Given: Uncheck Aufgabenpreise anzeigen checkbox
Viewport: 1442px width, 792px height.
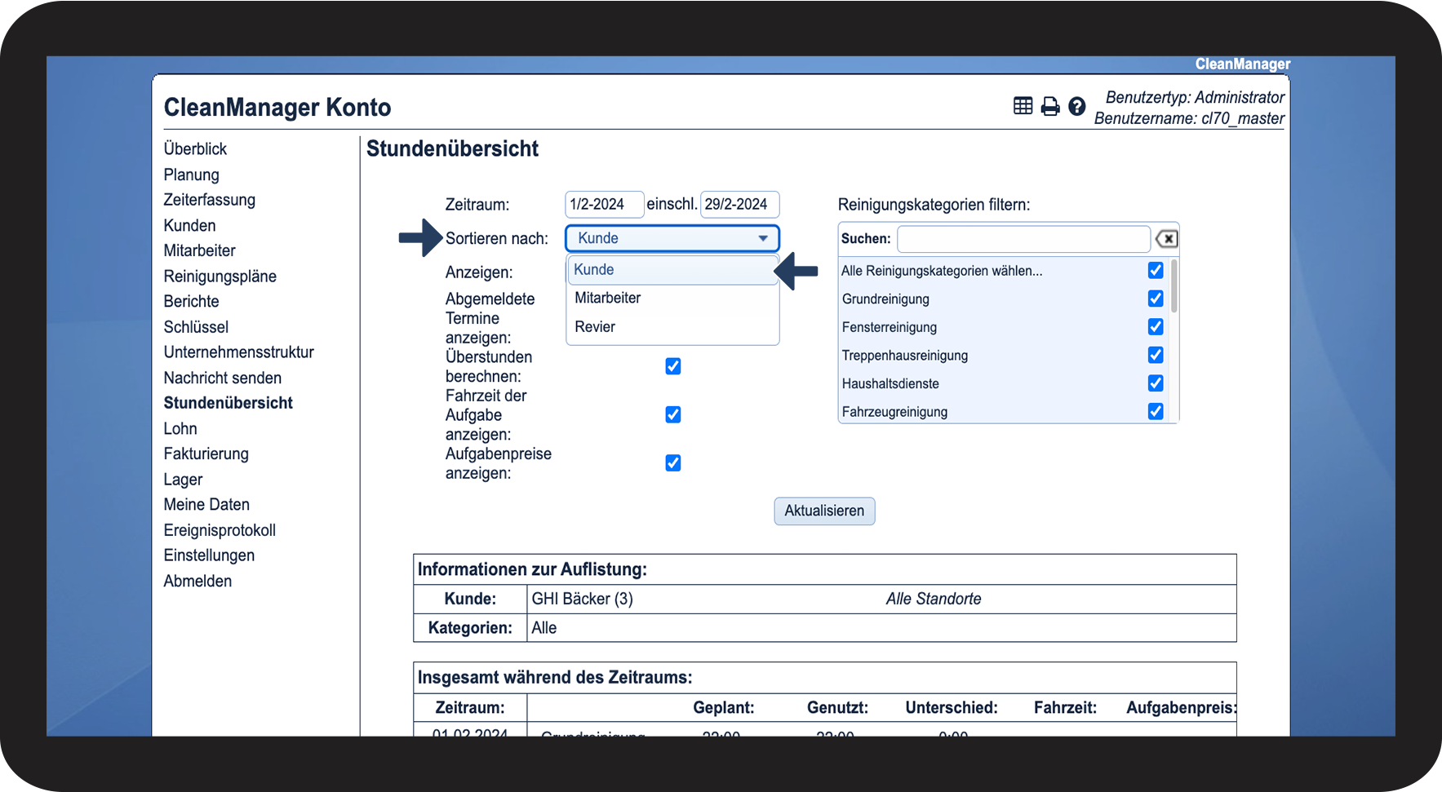Looking at the screenshot, I should pos(673,463).
